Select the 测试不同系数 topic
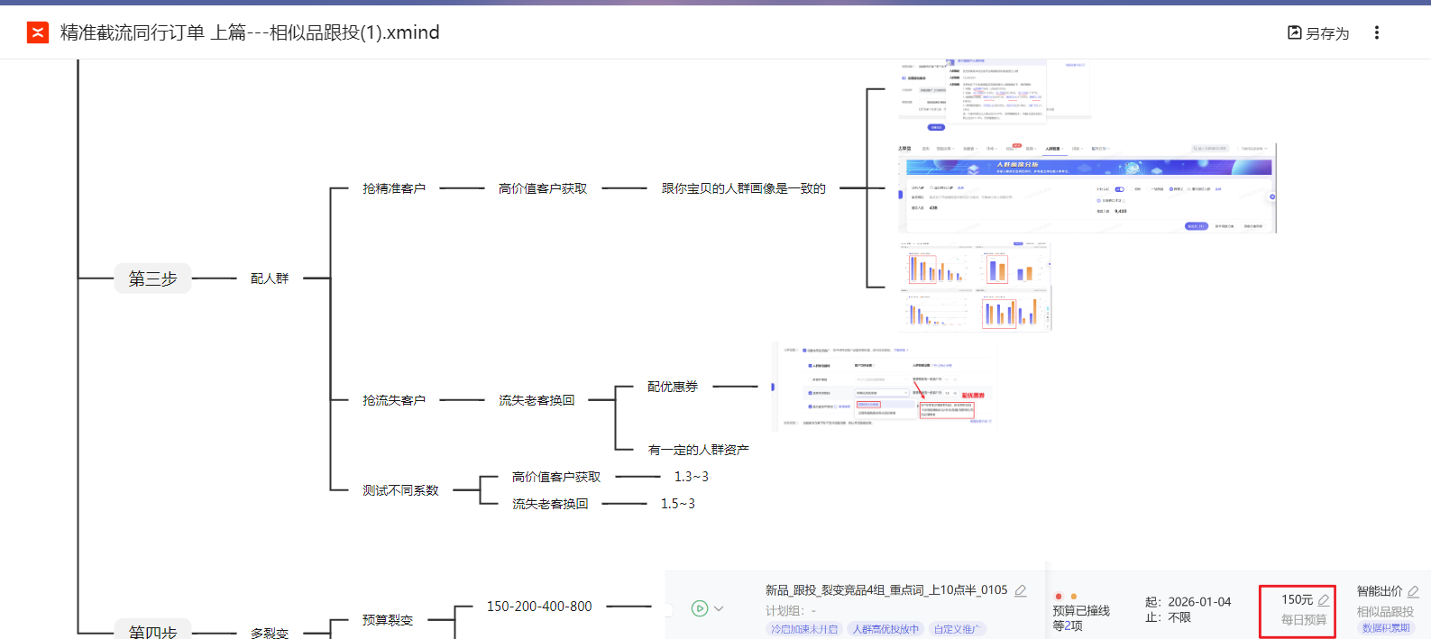The width and height of the screenshot is (1431, 639). [400, 490]
